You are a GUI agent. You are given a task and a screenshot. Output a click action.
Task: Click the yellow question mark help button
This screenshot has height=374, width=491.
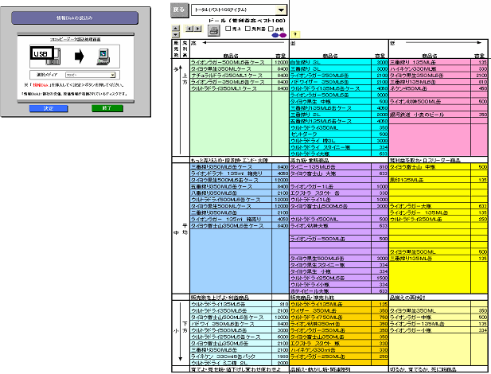pos(295,34)
